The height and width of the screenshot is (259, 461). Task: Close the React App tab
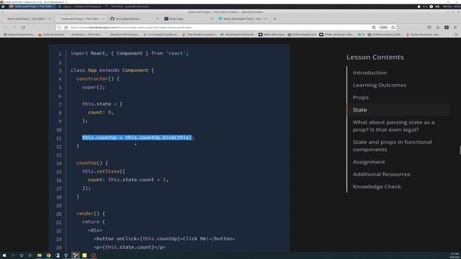211,19
